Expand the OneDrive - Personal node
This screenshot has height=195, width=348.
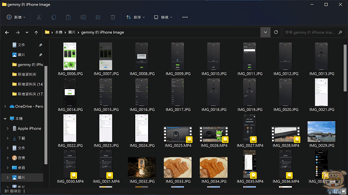[x=5, y=106]
